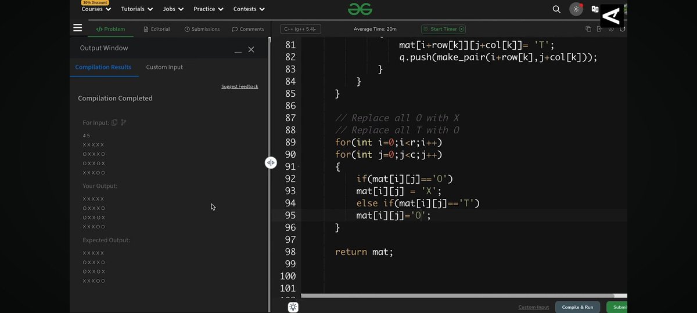The image size is (697, 313).
Task: Click the Compilation Completed heading
Action: click(115, 99)
